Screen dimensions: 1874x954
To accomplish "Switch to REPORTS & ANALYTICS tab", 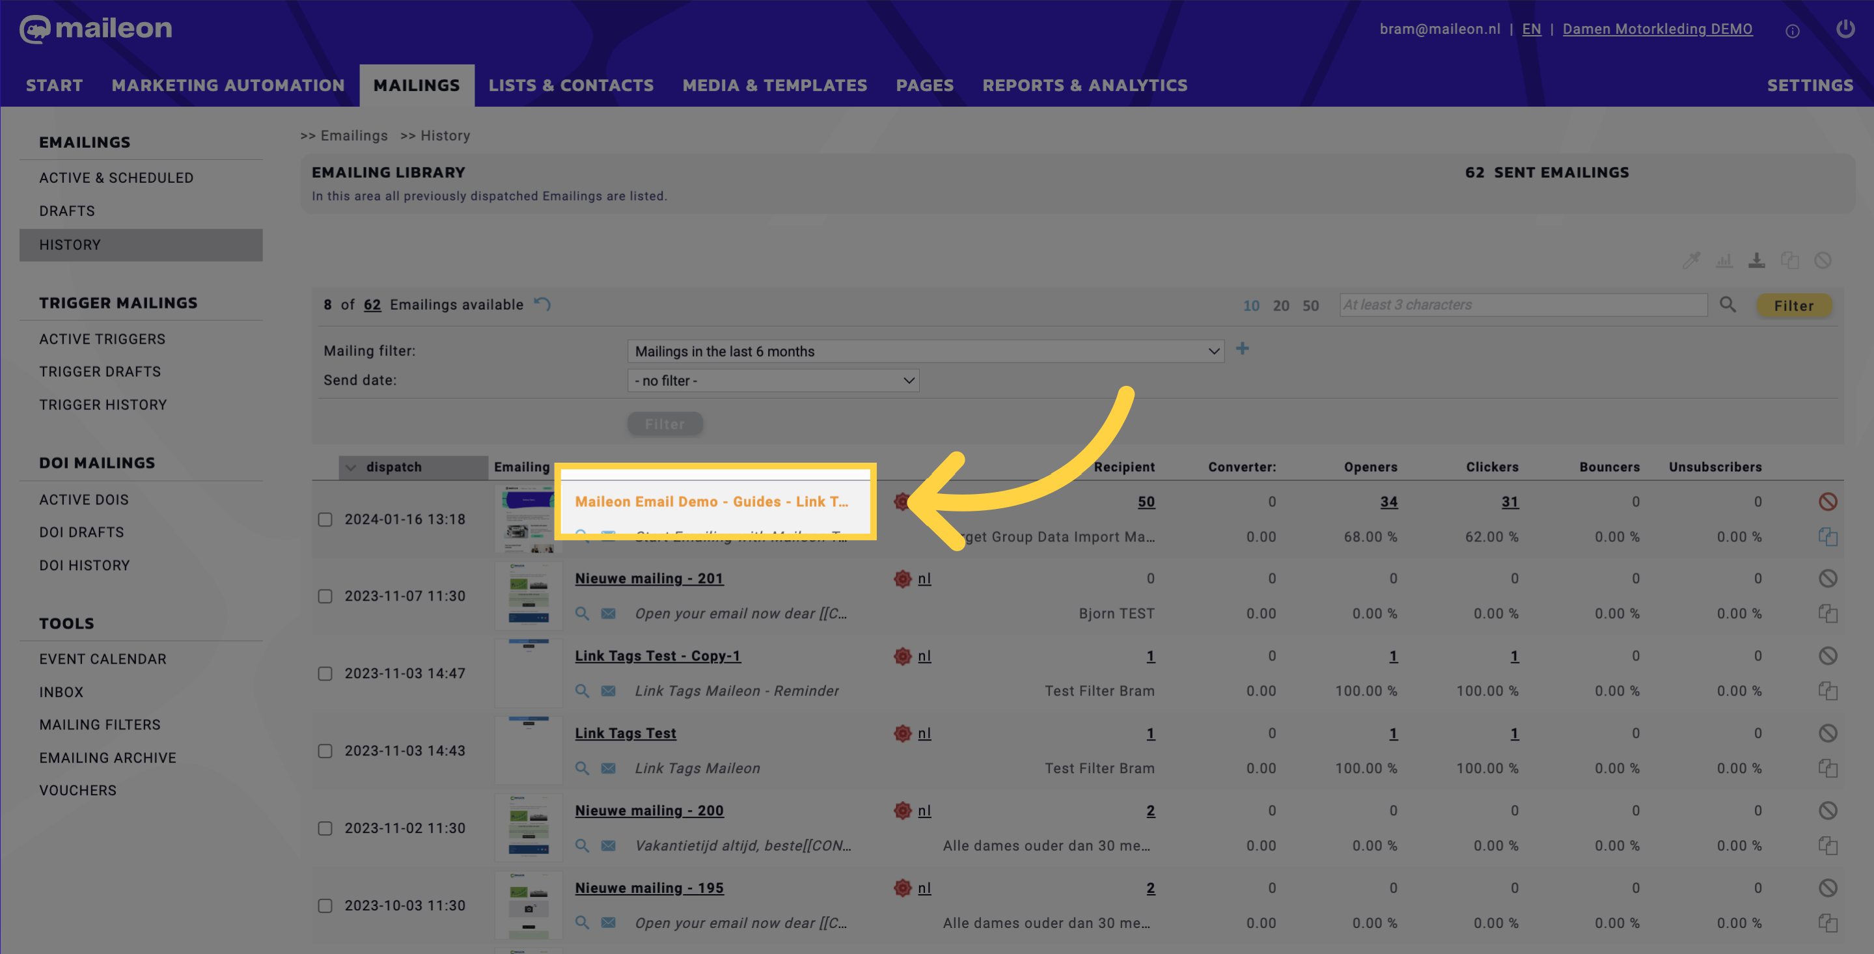I will [1086, 85].
